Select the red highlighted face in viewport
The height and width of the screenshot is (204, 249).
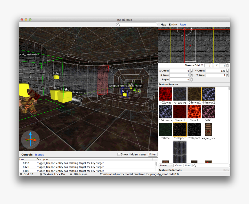103,80
